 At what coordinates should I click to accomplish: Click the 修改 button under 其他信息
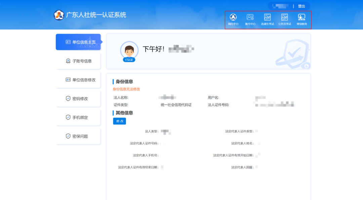(x=119, y=121)
